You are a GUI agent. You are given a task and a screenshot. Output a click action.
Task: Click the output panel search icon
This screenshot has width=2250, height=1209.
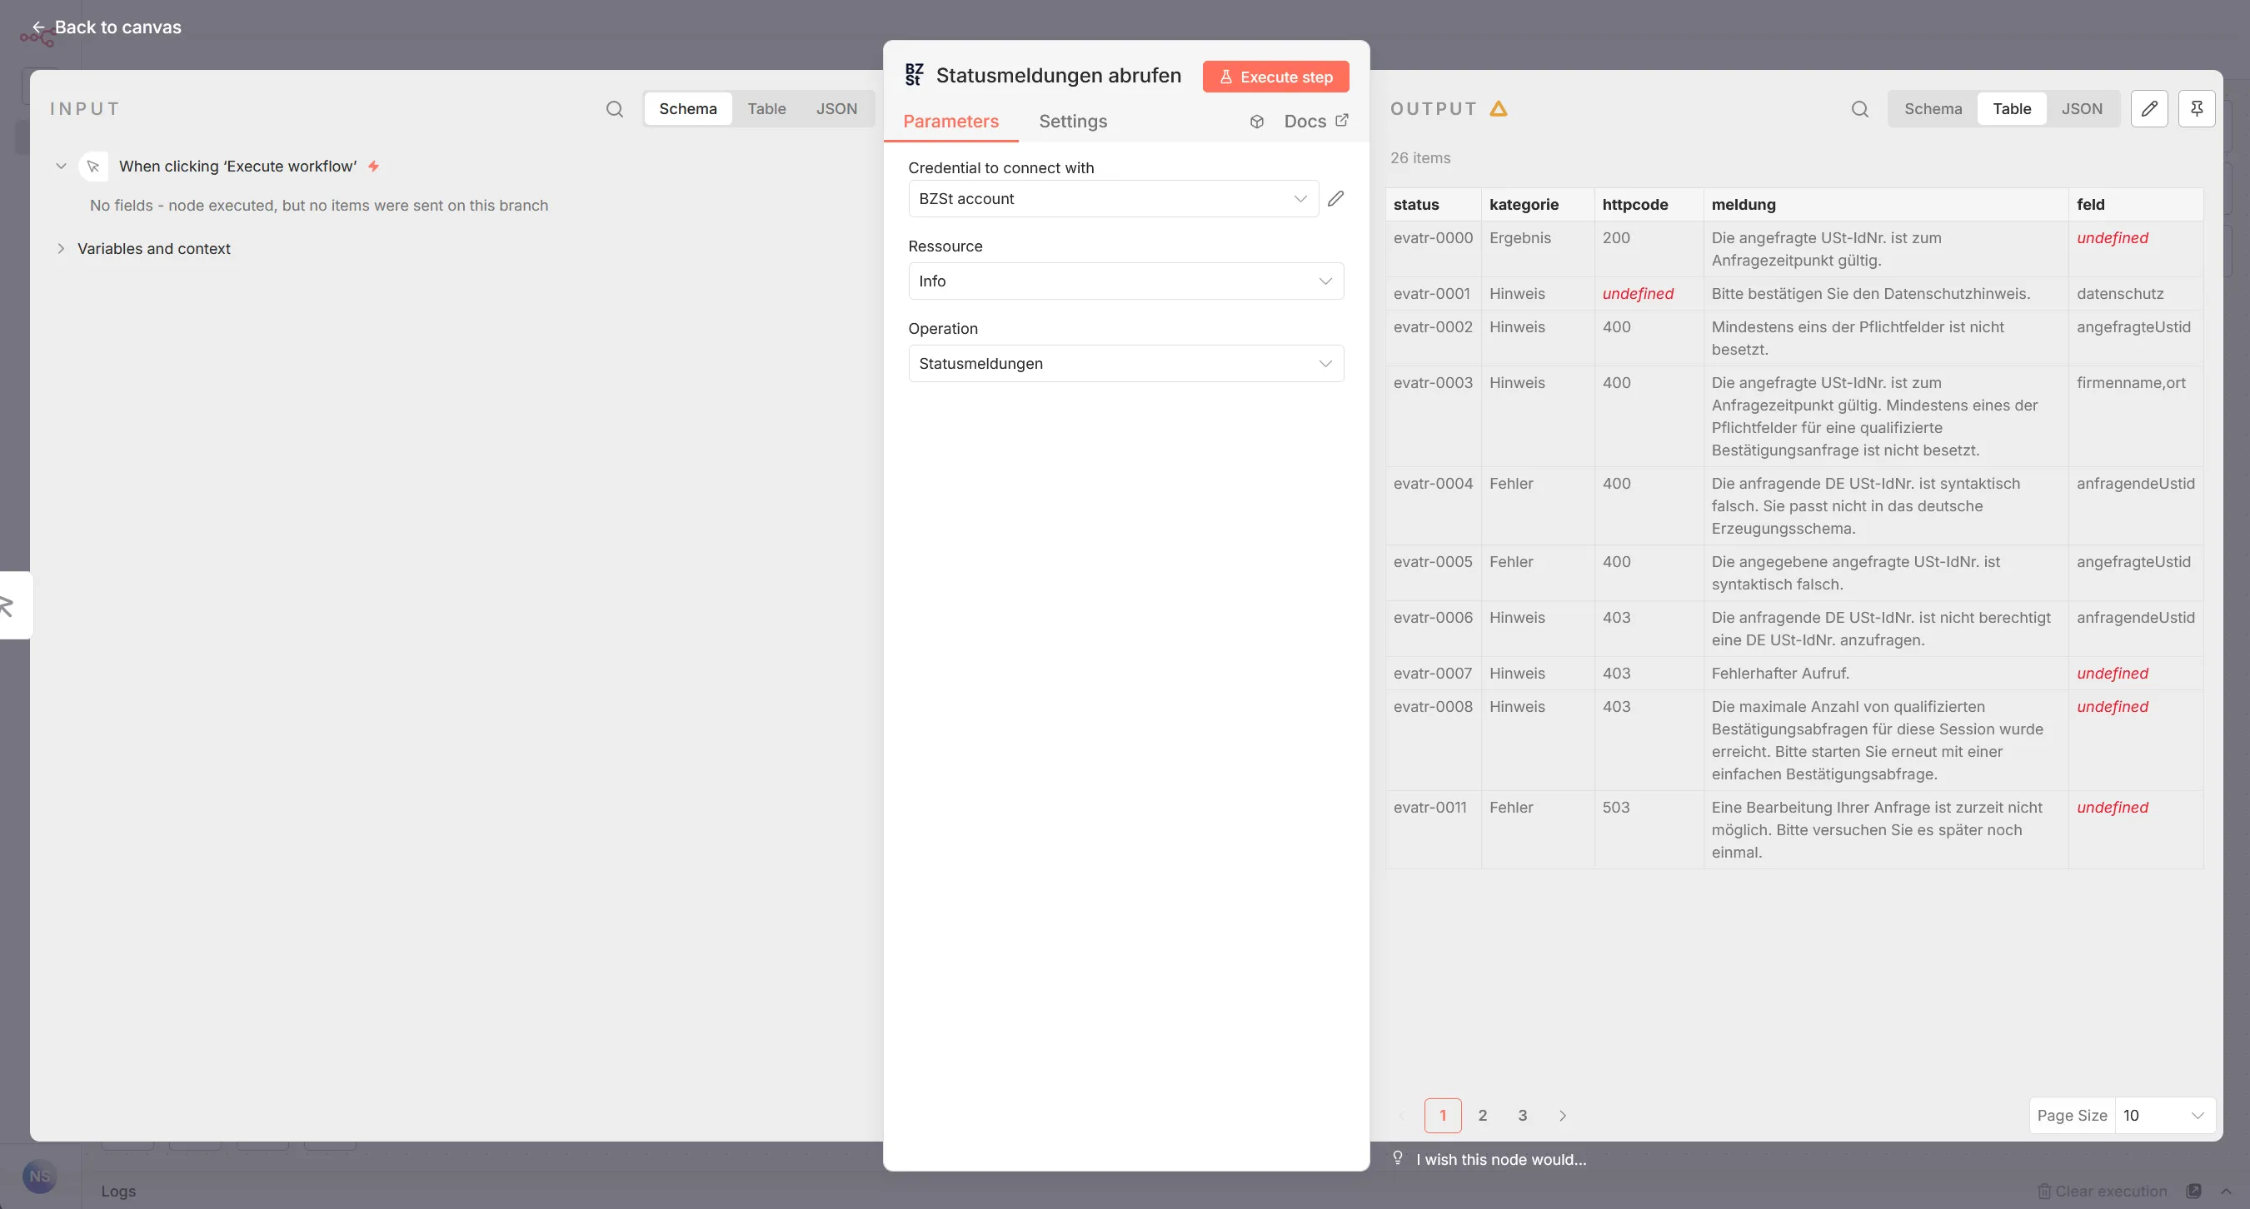tap(1859, 109)
